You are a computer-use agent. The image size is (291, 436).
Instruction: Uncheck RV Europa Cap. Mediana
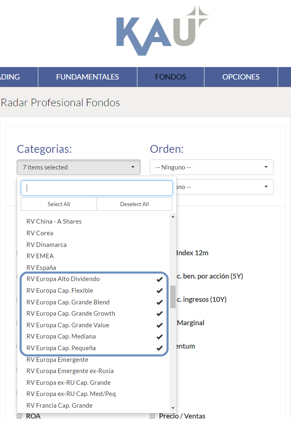93,336
